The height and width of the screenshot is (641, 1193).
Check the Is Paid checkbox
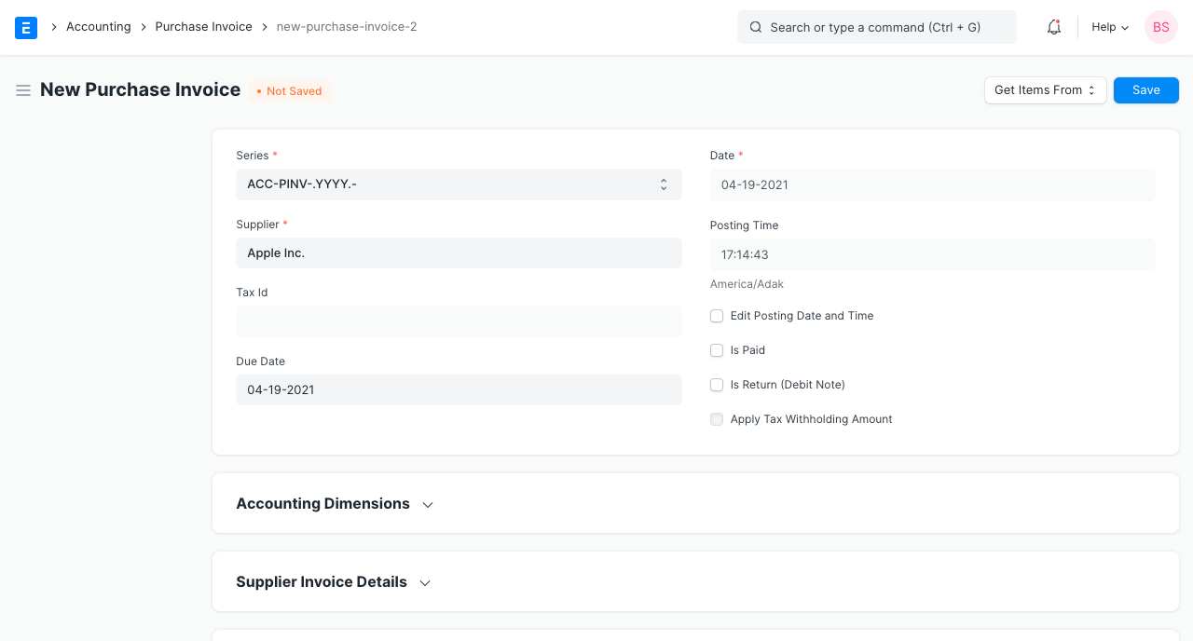(x=716, y=350)
